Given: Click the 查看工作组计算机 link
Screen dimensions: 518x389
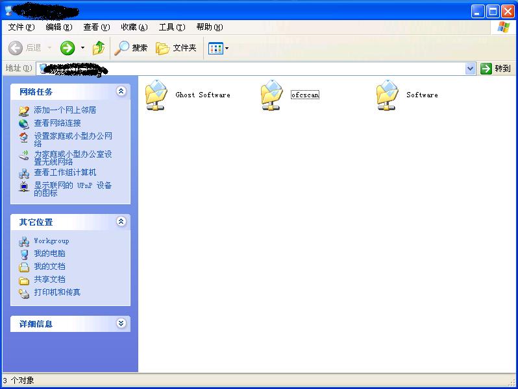Looking at the screenshot, I should click(65, 172).
